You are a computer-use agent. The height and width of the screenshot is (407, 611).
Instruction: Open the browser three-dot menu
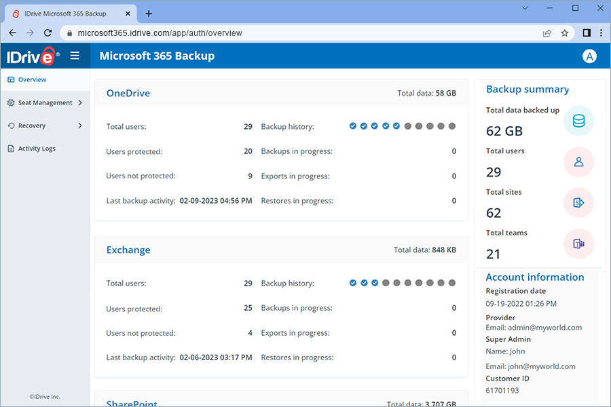[601, 32]
